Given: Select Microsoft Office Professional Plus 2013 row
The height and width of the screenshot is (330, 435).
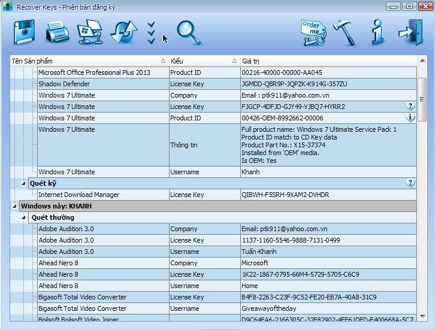Looking at the screenshot, I should 227,72.
